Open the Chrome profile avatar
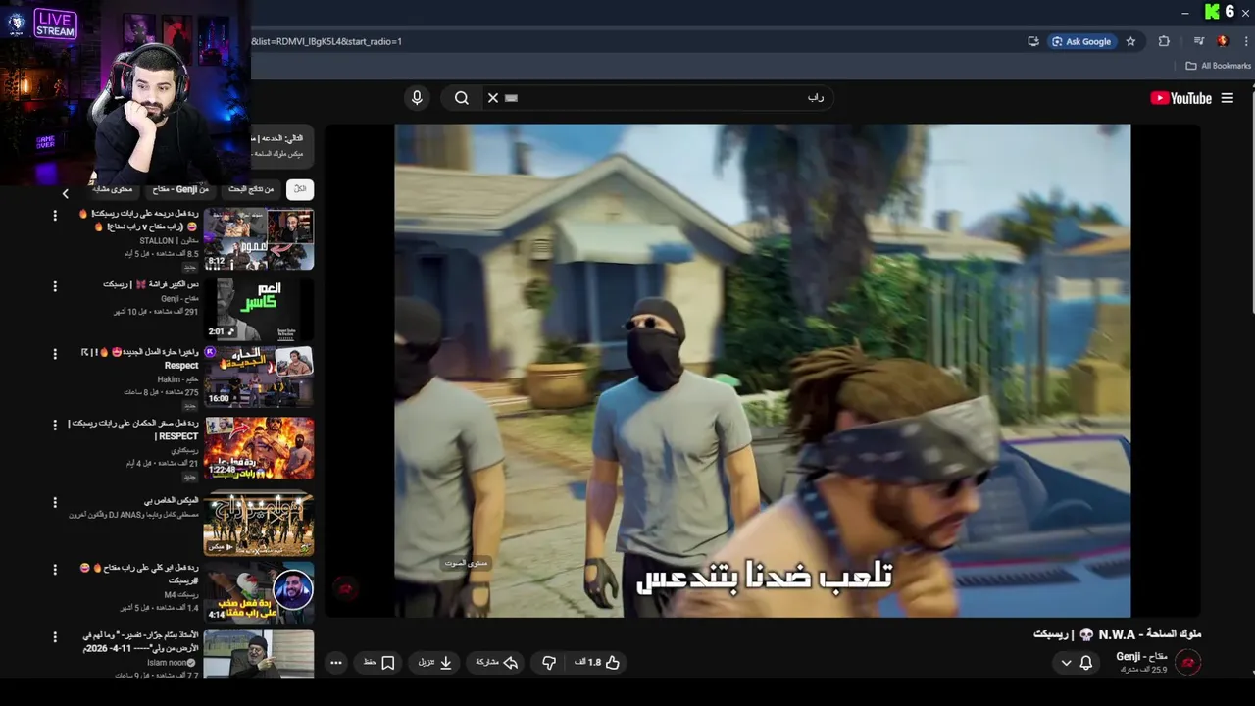The image size is (1255, 706). coord(1223,41)
